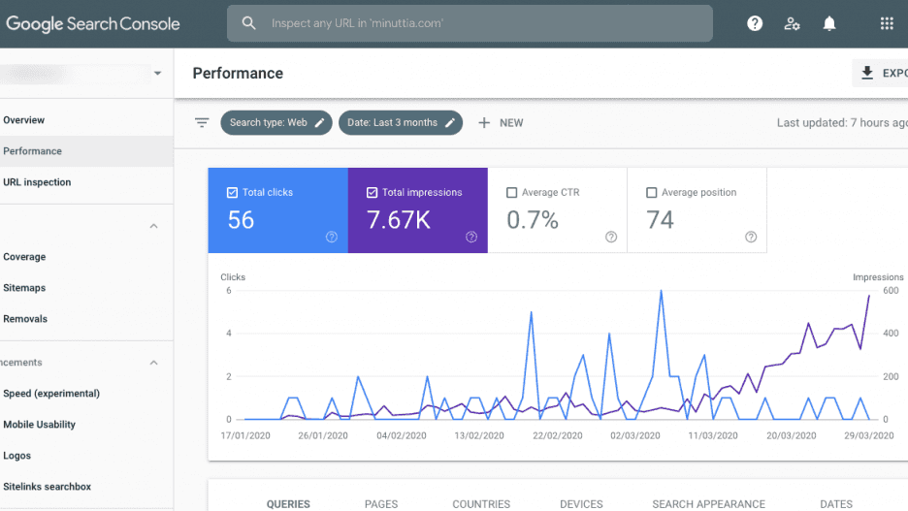Edit the Search type pencil icon

tap(320, 123)
